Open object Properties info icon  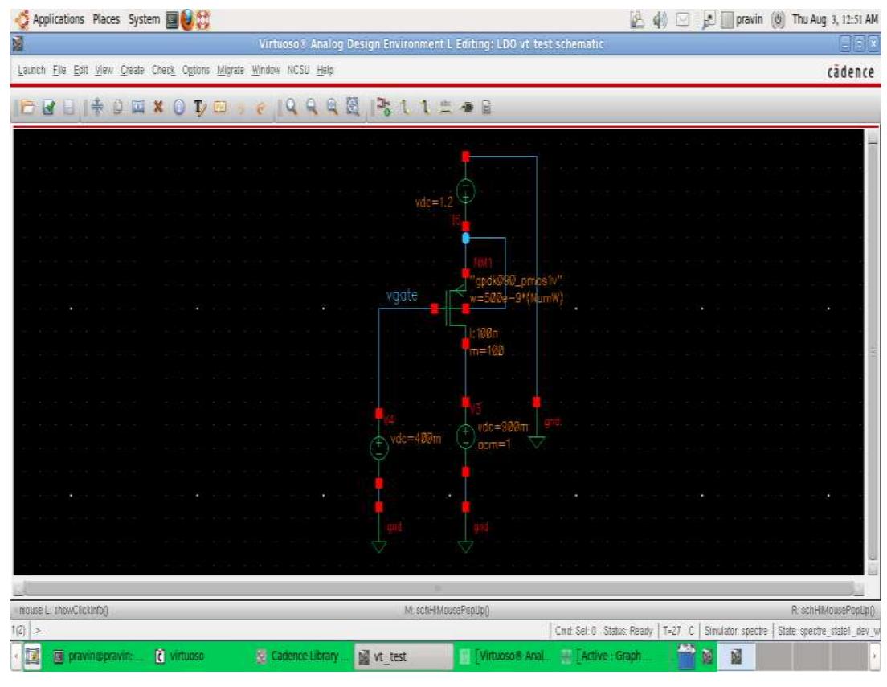tap(178, 107)
